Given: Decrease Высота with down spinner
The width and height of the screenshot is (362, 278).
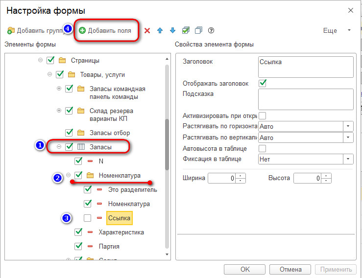Looking at the screenshot, I should point(326,181).
